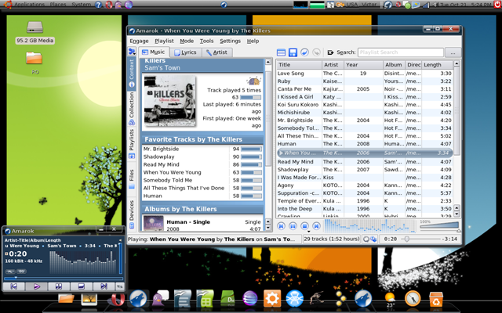Screen dimensions: 502x313
Task: Clear the playlist search filter icon
Action: coord(330,52)
